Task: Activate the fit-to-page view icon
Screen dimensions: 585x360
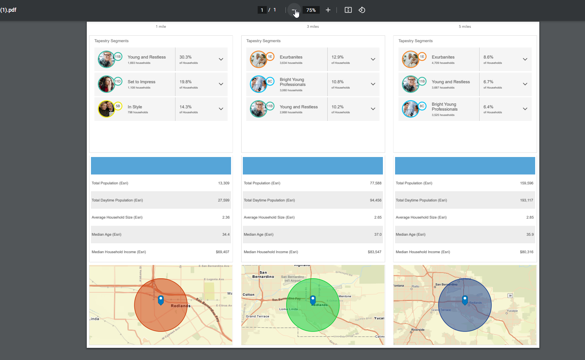Action: pos(348,10)
